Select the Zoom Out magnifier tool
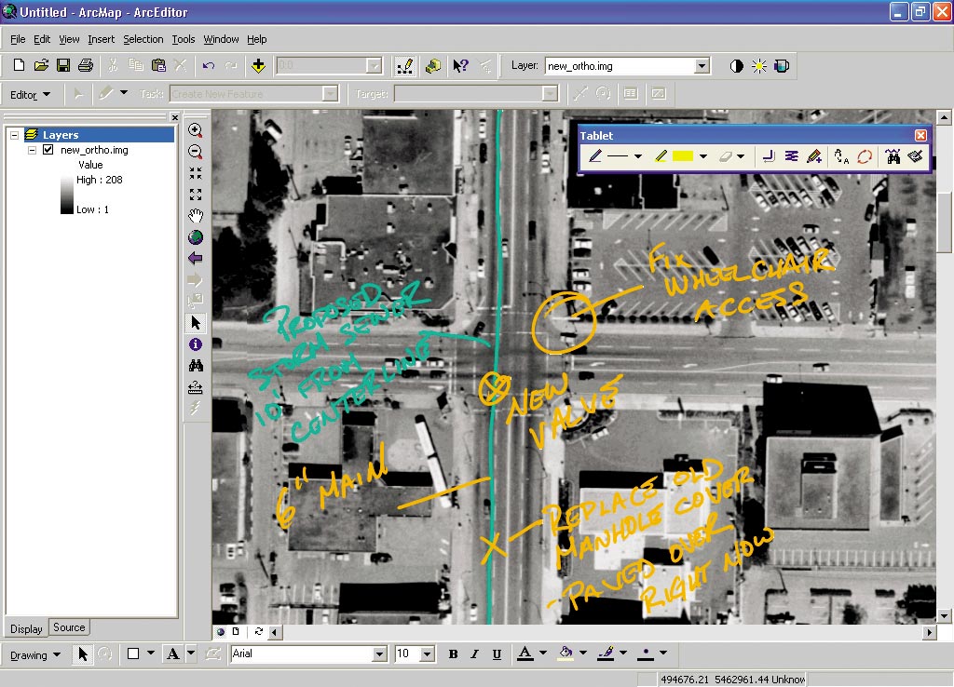 tap(196, 152)
